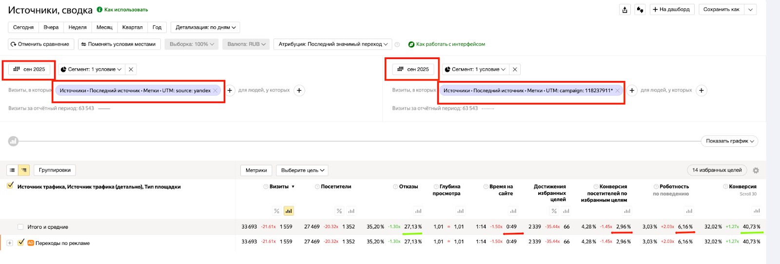Expand the Переходы по рекламе row
This screenshot has height=264, width=780.
[10, 243]
